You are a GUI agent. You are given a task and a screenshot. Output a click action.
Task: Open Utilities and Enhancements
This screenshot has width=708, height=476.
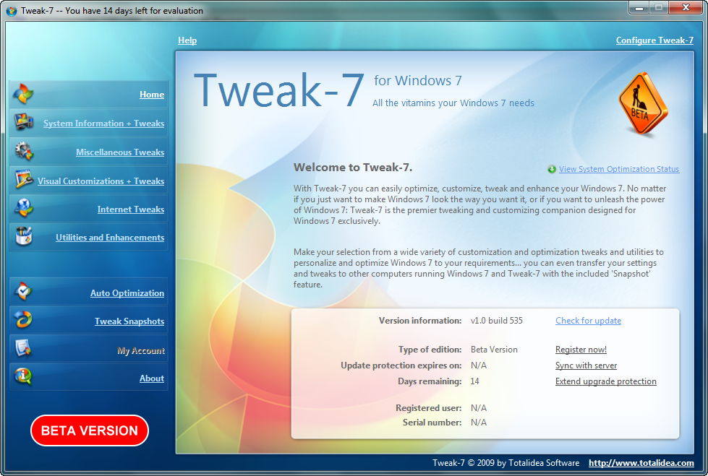click(x=110, y=238)
